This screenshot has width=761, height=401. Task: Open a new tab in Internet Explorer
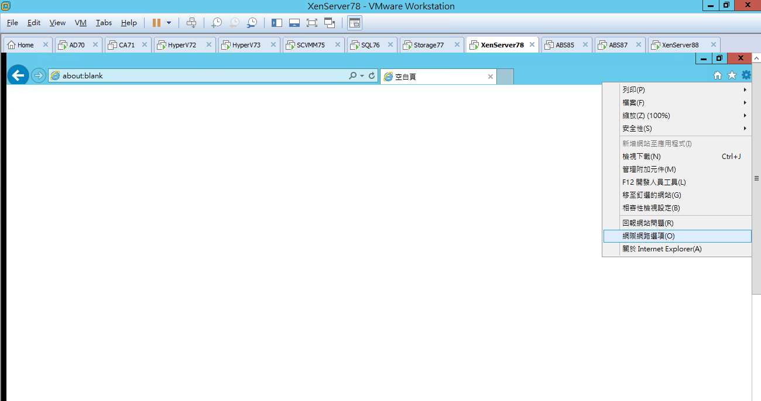tap(505, 77)
